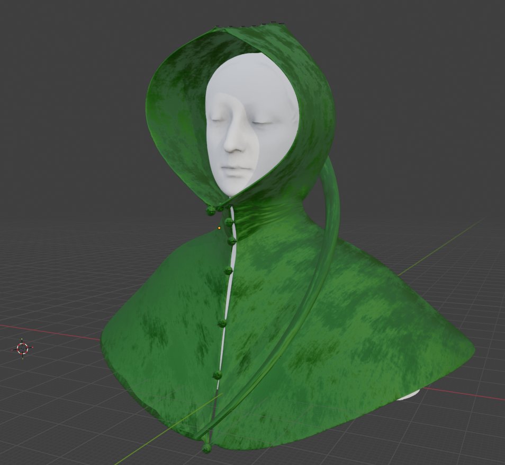The height and width of the screenshot is (465, 505).
Task: Select the orange object origin dot
Action: [x=219, y=228]
